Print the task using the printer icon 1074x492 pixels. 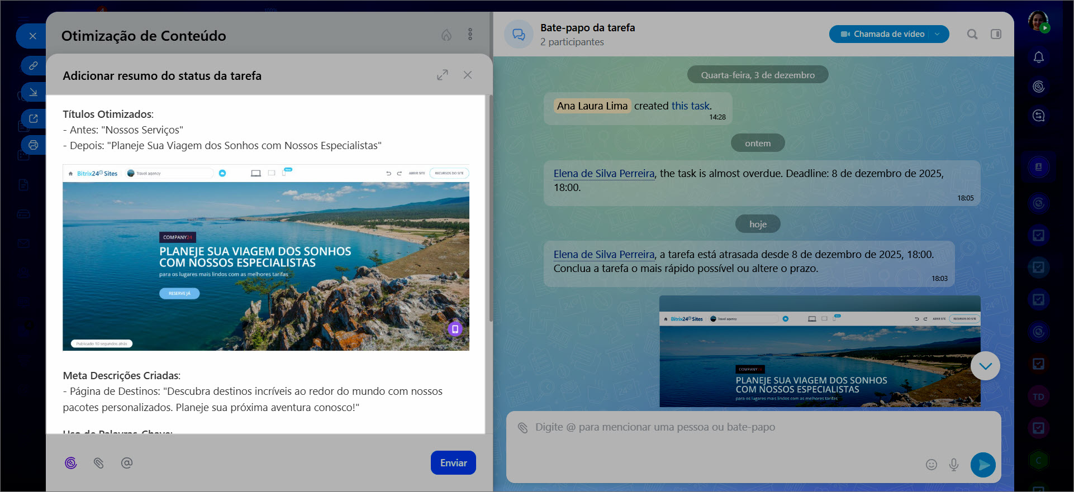pyautogui.click(x=34, y=145)
